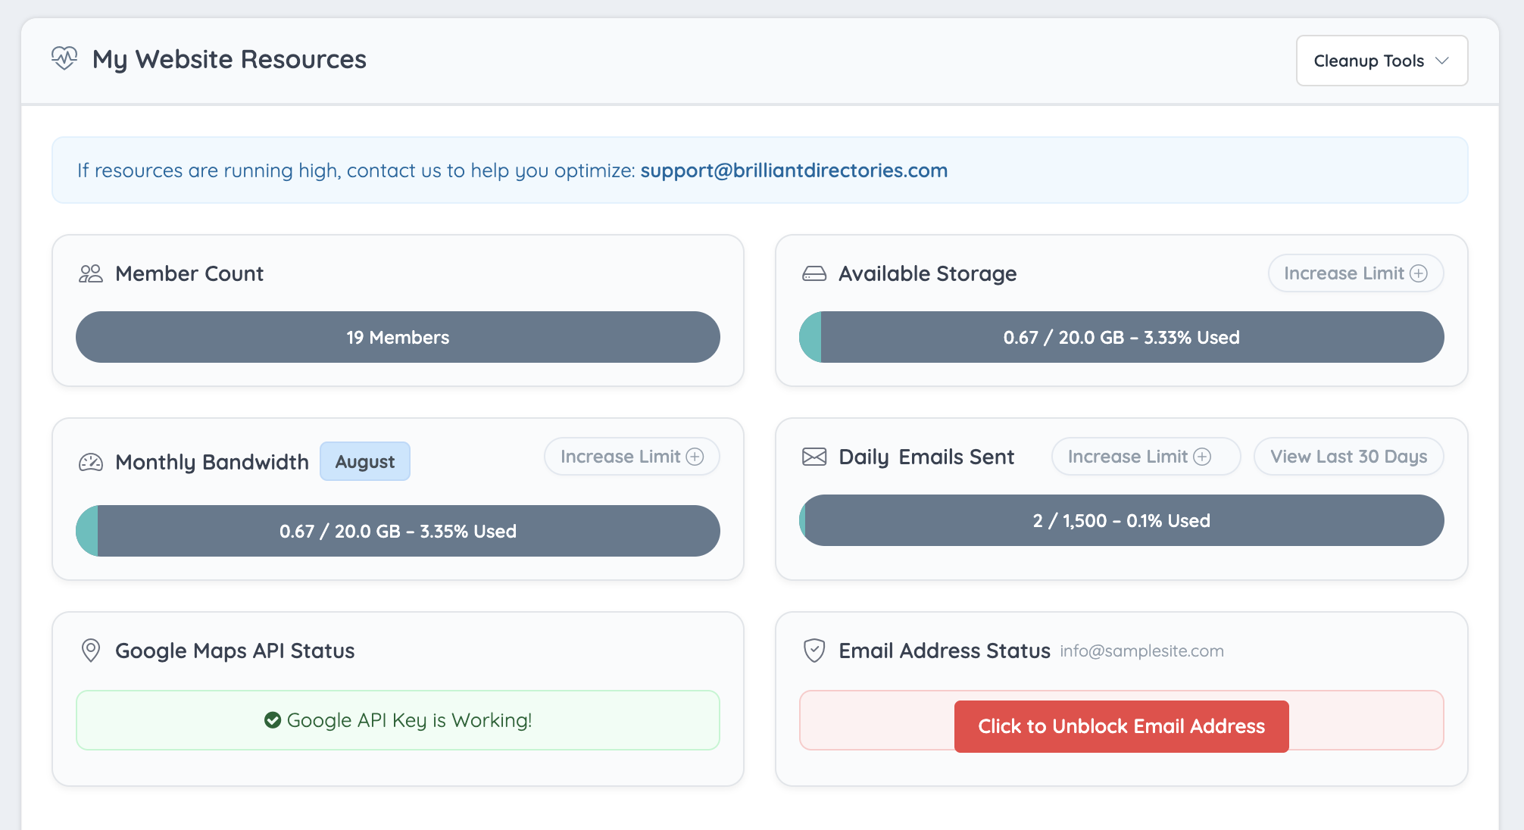Click the 19 Members bar
The width and height of the screenshot is (1524, 830).
(x=398, y=337)
